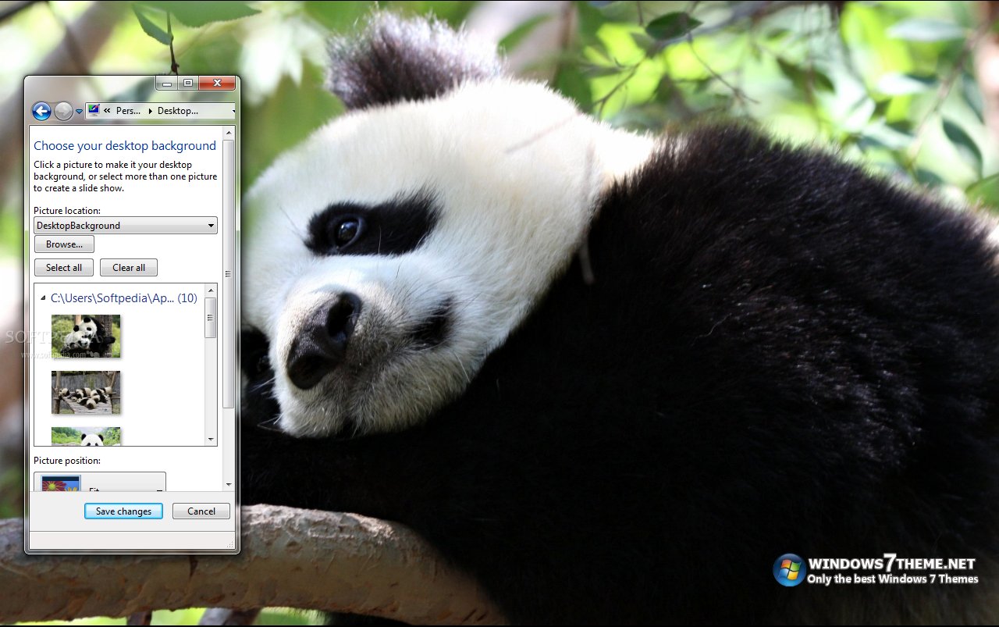This screenshot has height=627, width=999.
Task: Click the main pane scroll-down arrow
Action: [x=228, y=485]
